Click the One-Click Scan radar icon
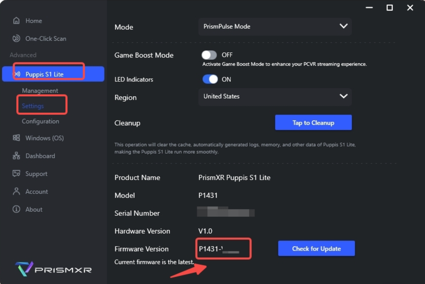The image size is (425, 284). (17, 39)
